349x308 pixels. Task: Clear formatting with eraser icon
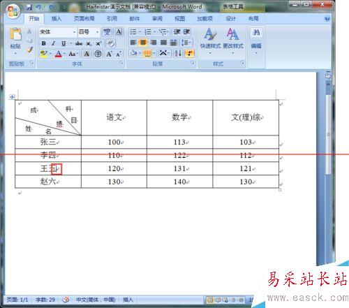click(x=111, y=43)
